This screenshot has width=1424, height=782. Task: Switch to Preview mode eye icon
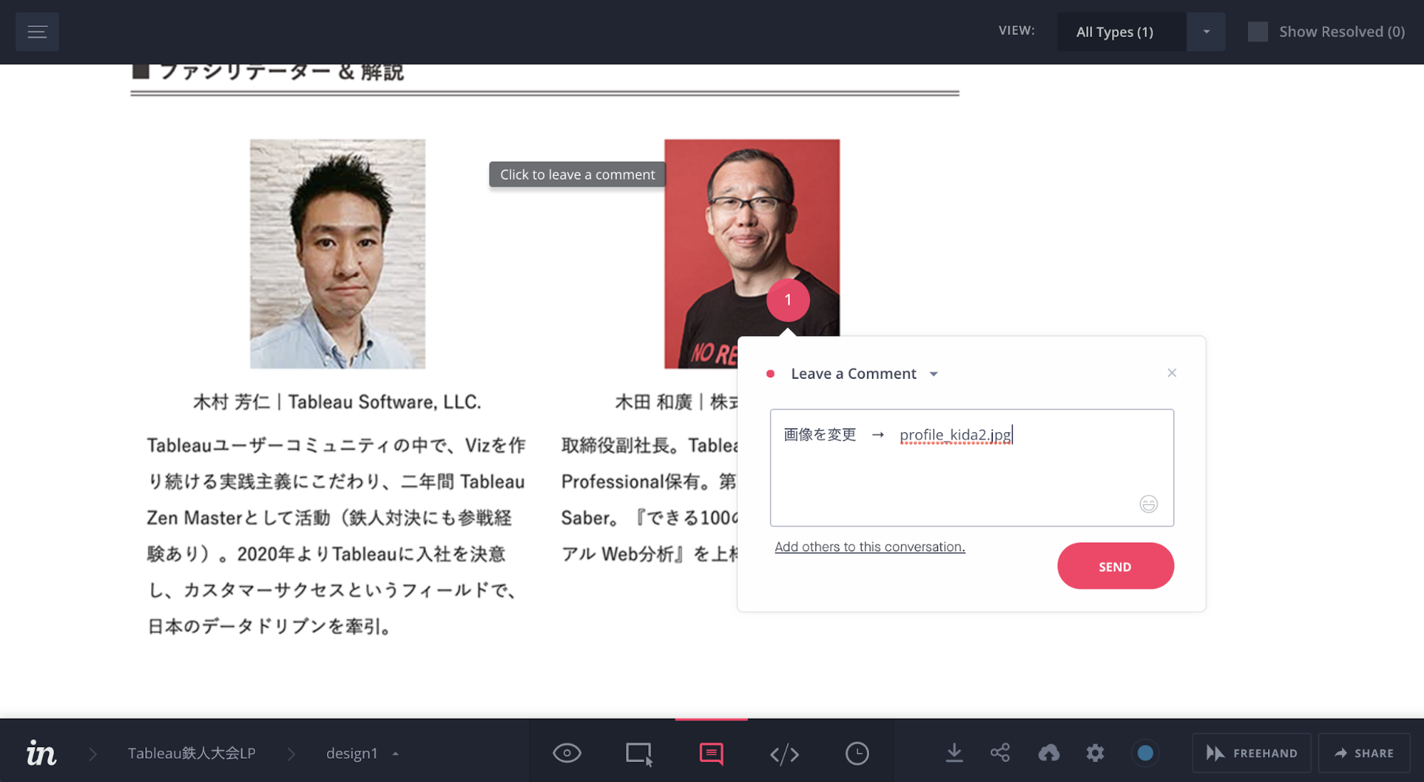click(567, 753)
